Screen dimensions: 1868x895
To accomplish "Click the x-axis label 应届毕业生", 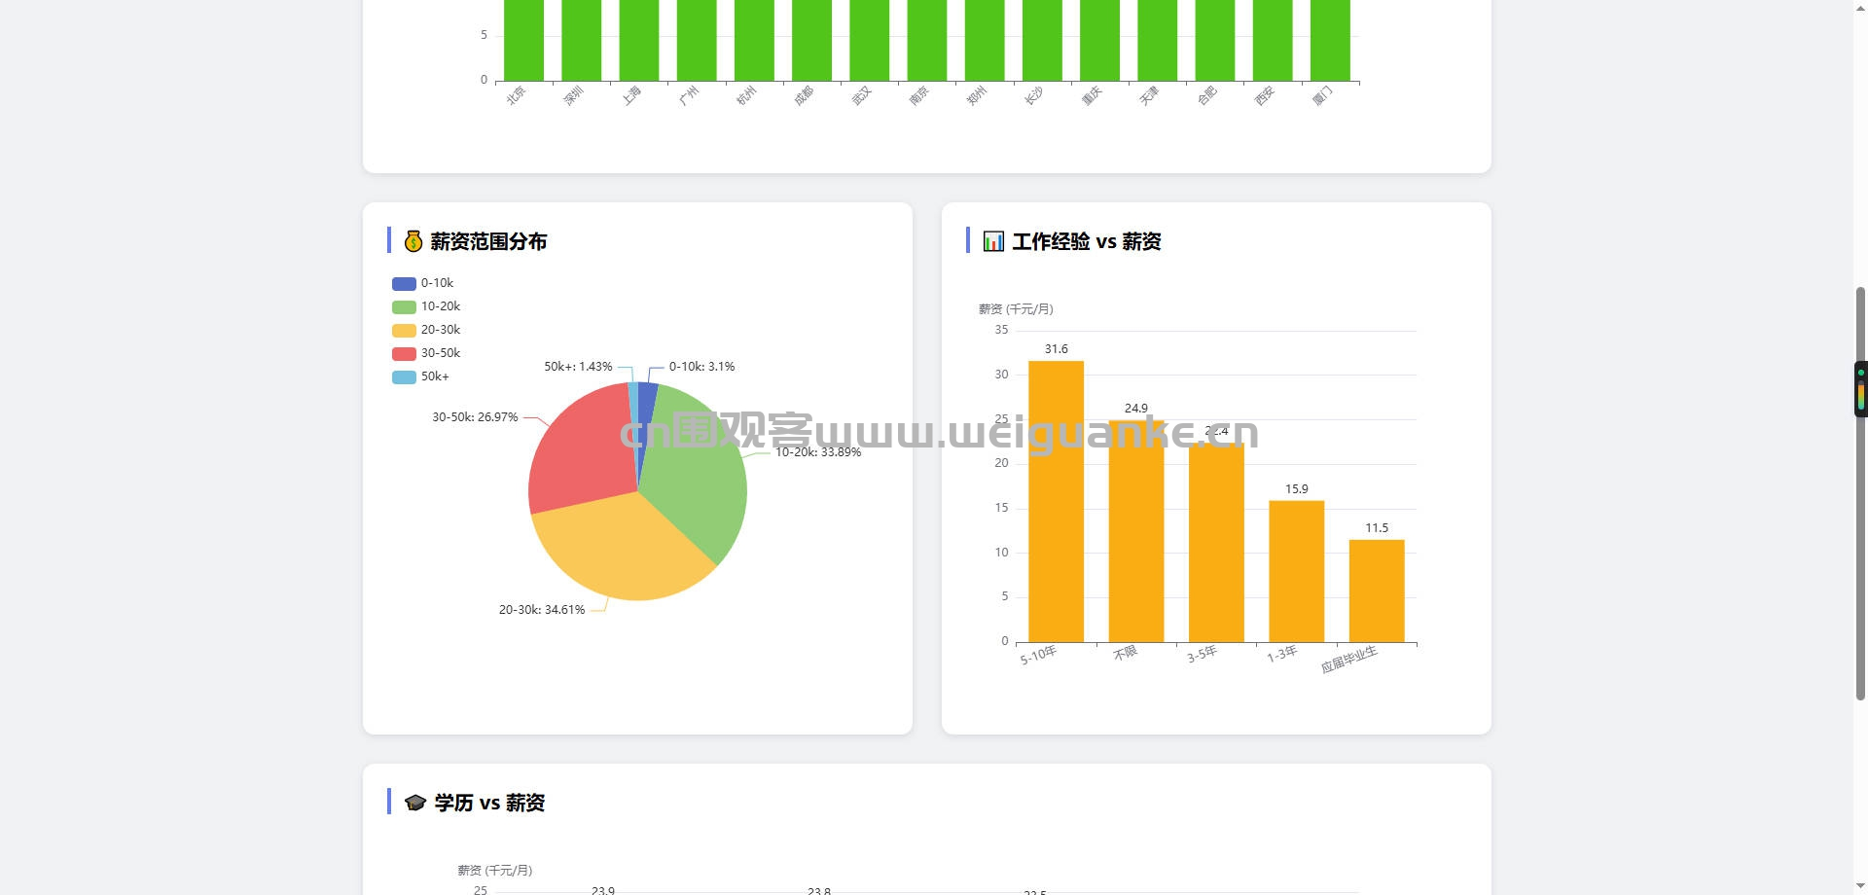I will 1348,660.
